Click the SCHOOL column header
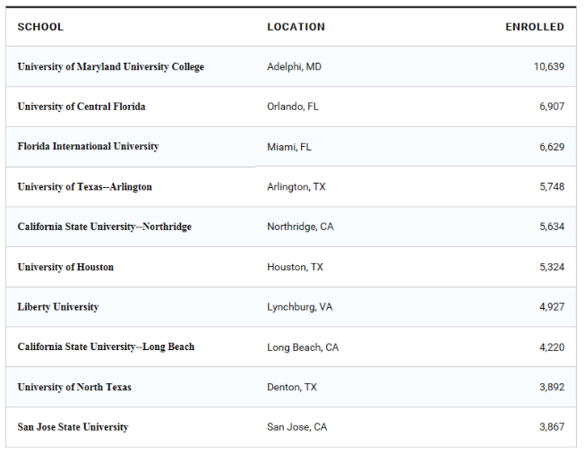The image size is (584, 454). tap(40, 27)
